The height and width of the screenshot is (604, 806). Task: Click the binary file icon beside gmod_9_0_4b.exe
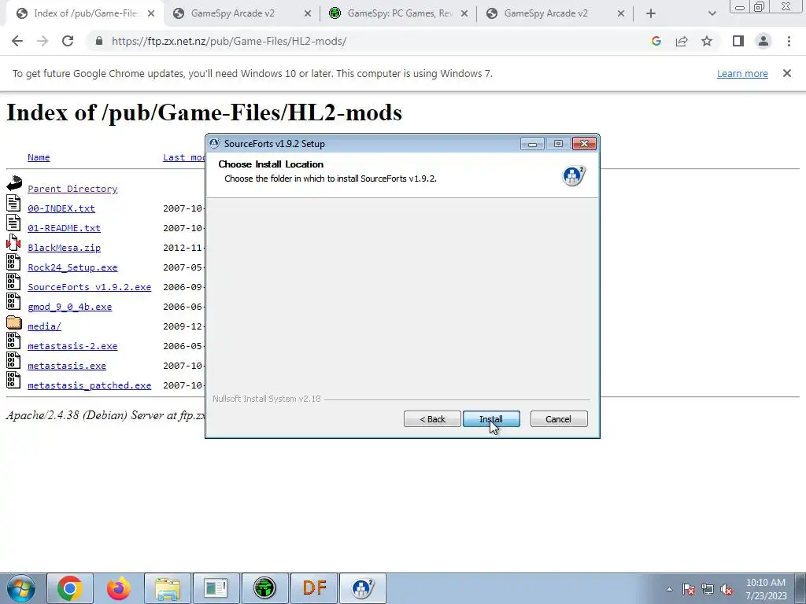(x=14, y=301)
